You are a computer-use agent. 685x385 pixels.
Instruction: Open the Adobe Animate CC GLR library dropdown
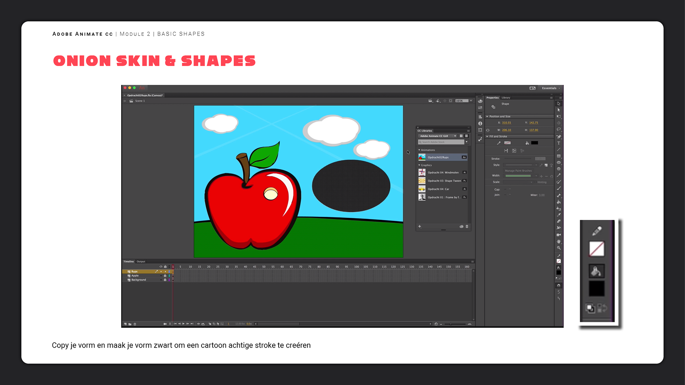point(438,136)
